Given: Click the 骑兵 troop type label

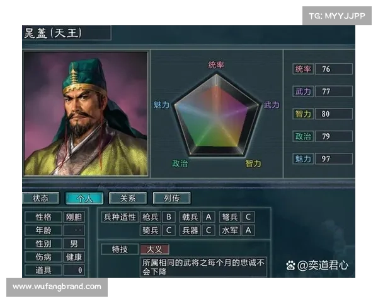Looking at the screenshot, I should (x=150, y=230).
